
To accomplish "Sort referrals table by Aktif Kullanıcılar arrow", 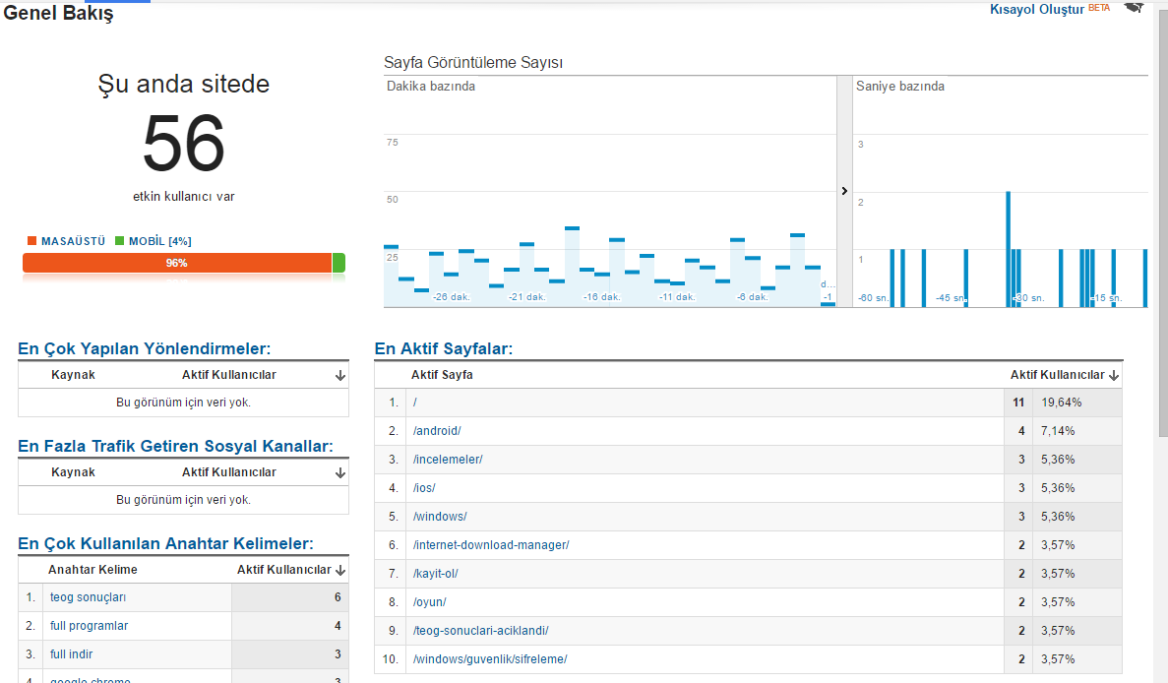I will point(340,375).
